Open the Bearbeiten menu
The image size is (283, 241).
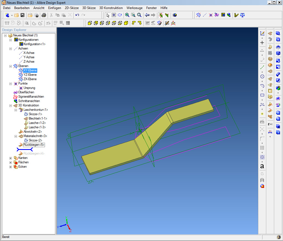22,8
